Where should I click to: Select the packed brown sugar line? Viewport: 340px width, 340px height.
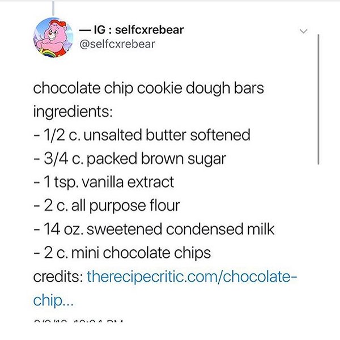129,159
